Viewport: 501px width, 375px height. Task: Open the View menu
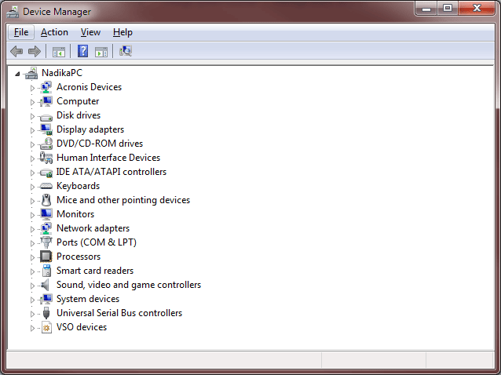click(x=90, y=32)
